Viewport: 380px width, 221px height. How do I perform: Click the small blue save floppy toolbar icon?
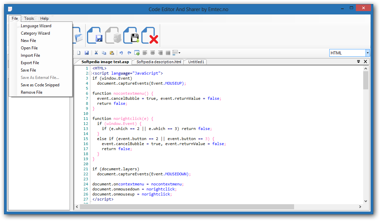(x=87, y=53)
